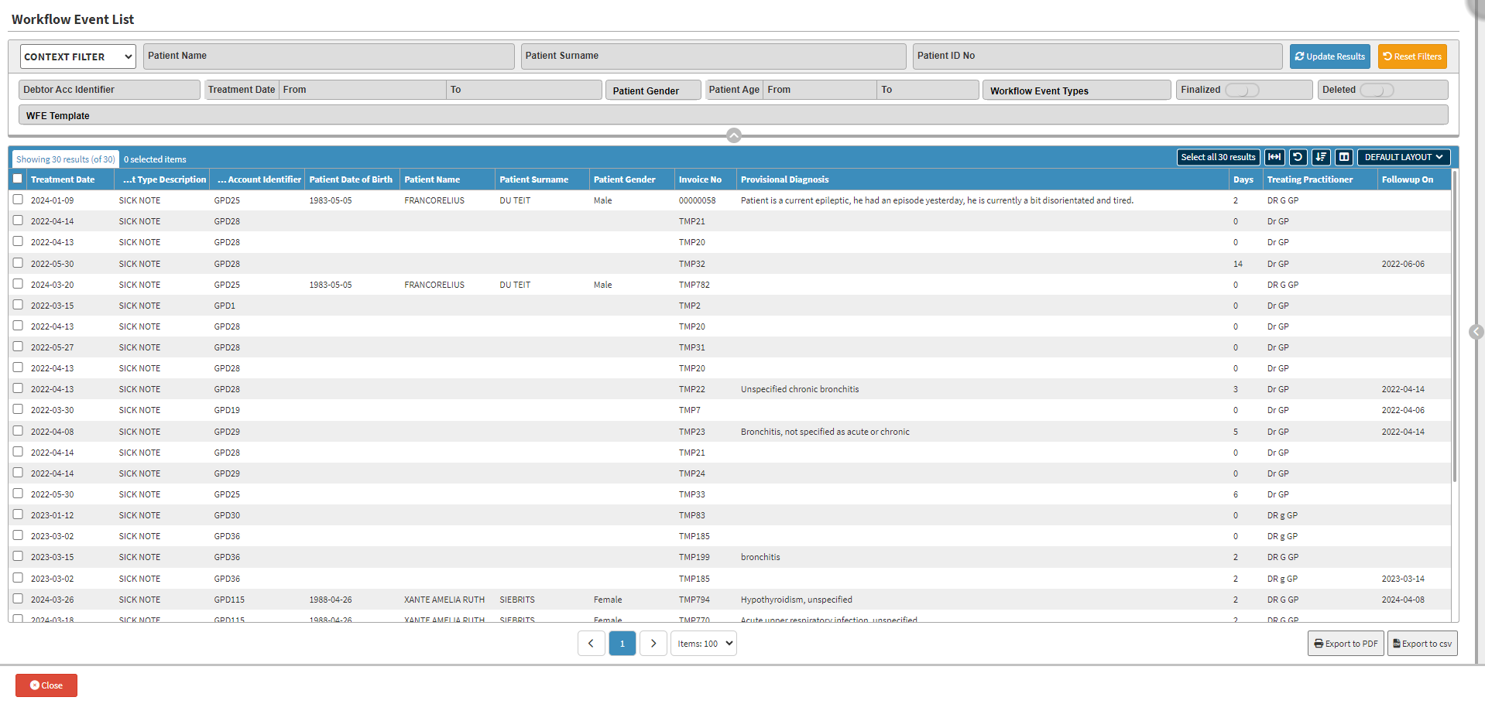
Task: Open the CONTEXT FILTER dropdown
Action: [x=77, y=56]
